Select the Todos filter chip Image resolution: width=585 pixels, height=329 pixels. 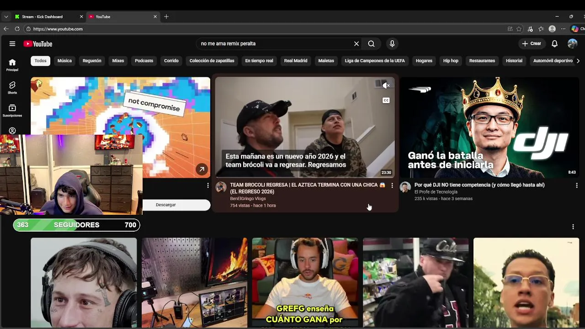click(x=40, y=61)
